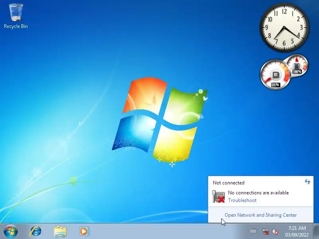Click the on-screen keyboard tray icon
The image size is (319, 239).
click(x=253, y=231)
